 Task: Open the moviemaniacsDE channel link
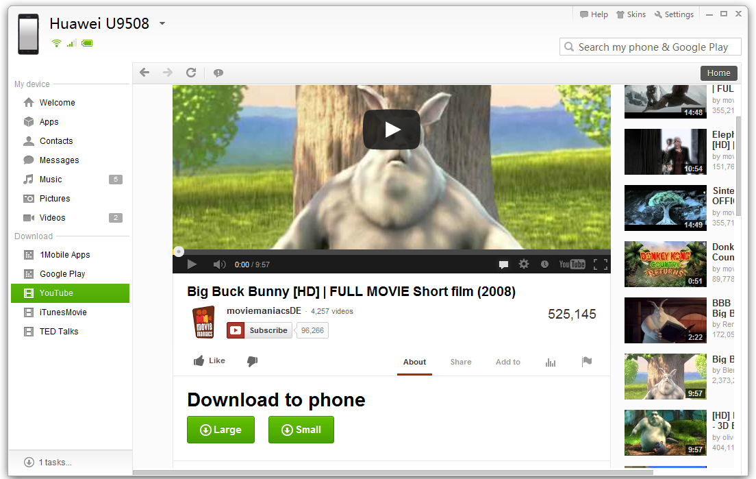tap(264, 310)
